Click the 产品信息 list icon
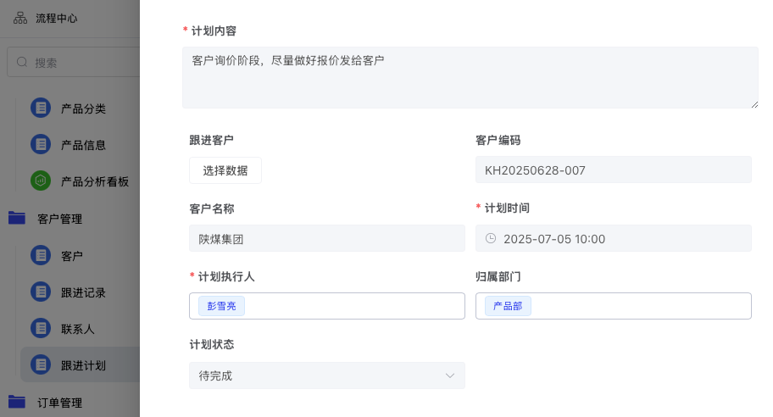This screenshot has height=417, width=773. 41,144
